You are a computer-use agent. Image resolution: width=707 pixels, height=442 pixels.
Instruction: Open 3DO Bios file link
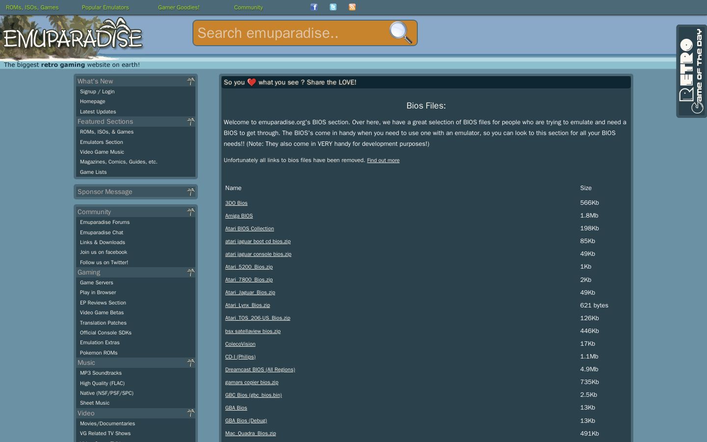coord(236,203)
